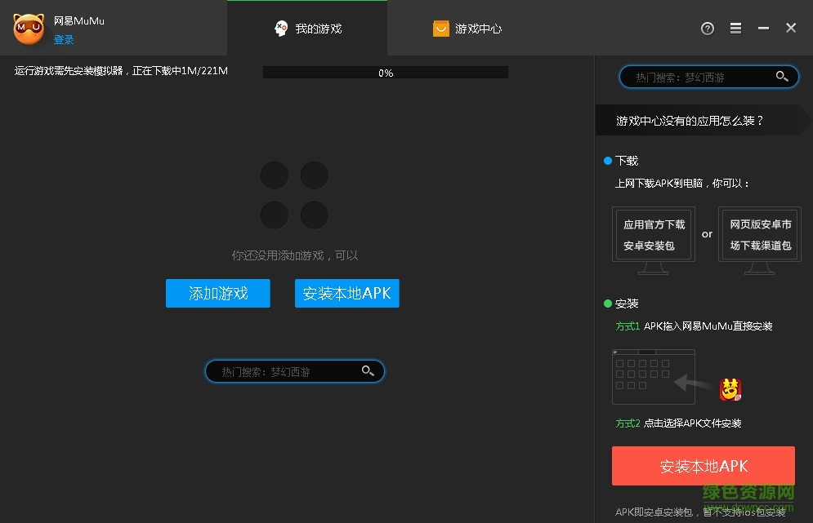Click the 添加游戏 button
813x523 pixels.
[x=217, y=294]
